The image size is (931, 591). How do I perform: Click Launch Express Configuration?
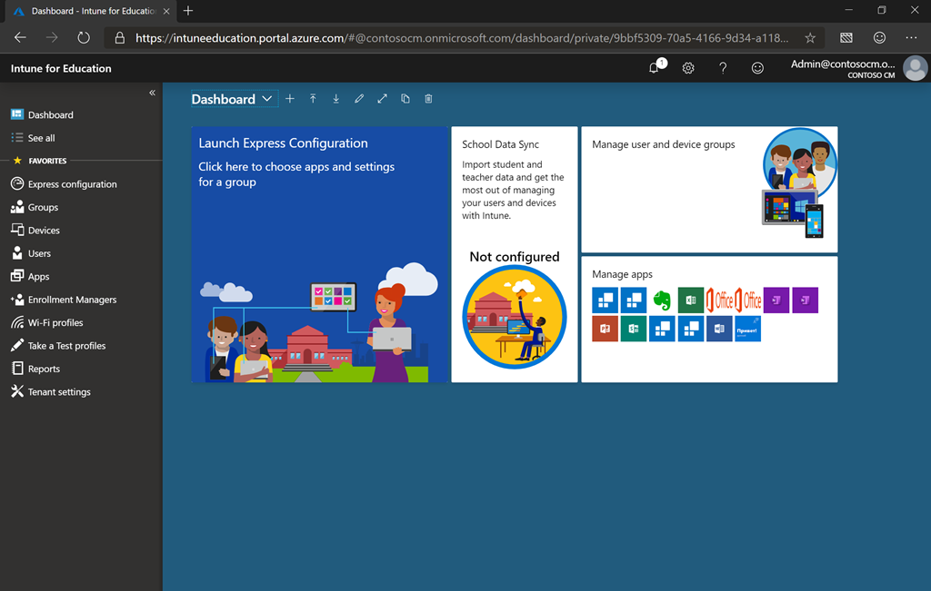(x=284, y=143)
